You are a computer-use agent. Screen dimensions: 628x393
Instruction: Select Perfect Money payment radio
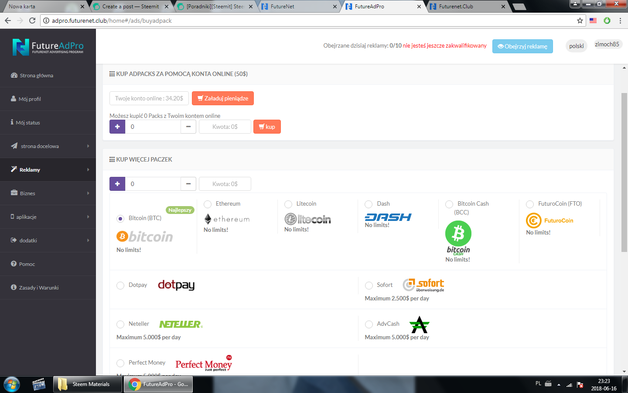click(x=120, y=363)
